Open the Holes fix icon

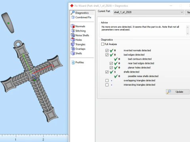[x=73, y=39]
